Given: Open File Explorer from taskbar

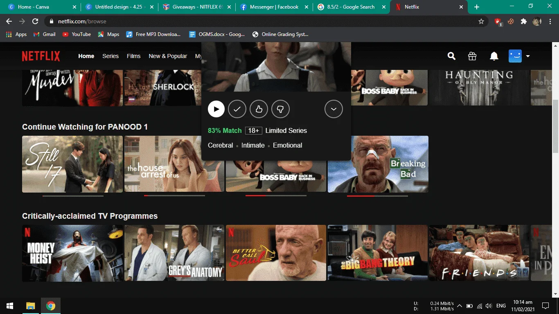Looking at the screenshot, I should [31, 305].
